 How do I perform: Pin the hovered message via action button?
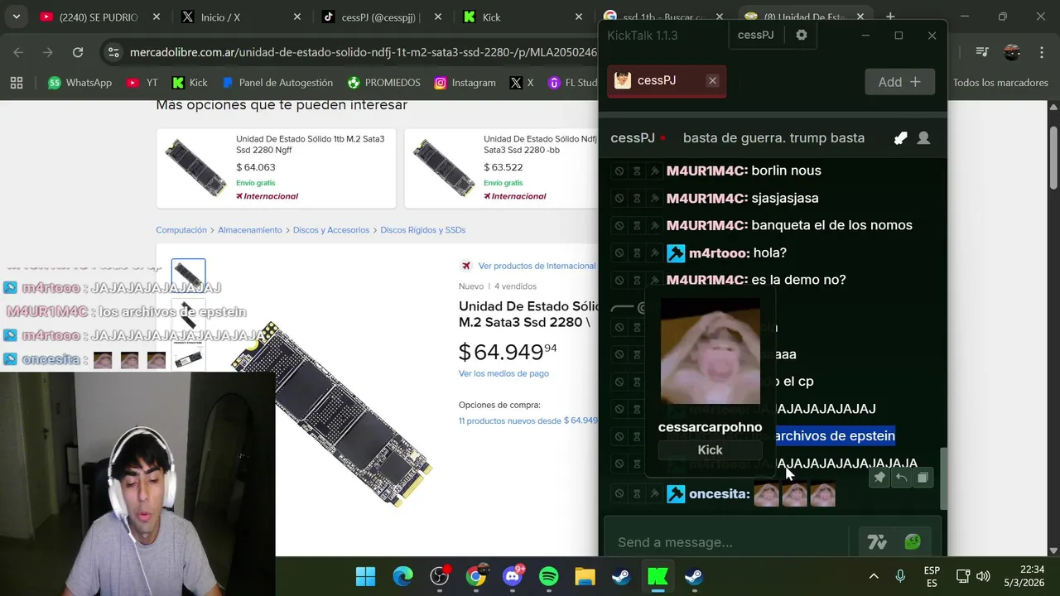click(x=879, y=478)
